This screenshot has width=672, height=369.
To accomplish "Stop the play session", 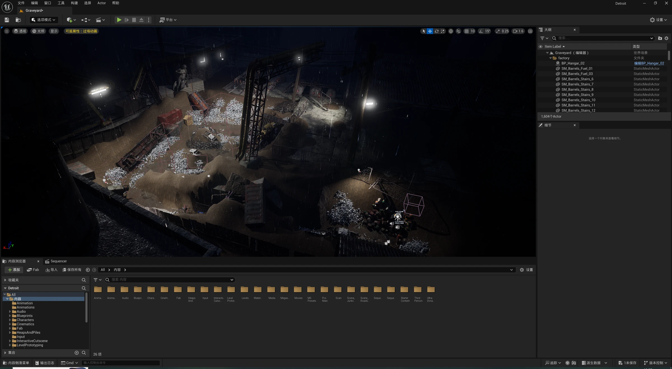I will [x=134, y=20].
